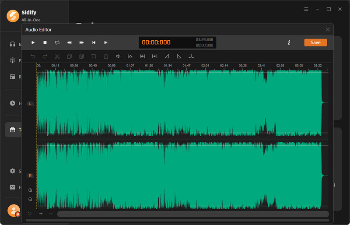Click the three-way split icon

[x=191, y=56]
